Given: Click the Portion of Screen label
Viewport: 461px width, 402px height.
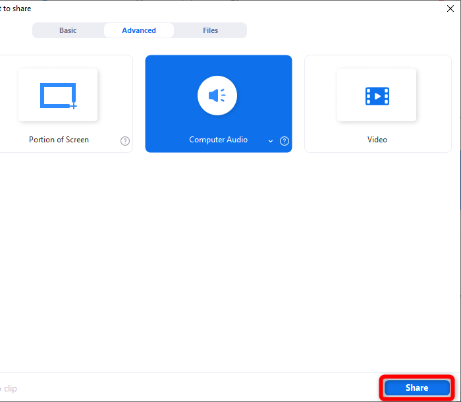Looking at the screenshot, I should click(x=59, y=140).
